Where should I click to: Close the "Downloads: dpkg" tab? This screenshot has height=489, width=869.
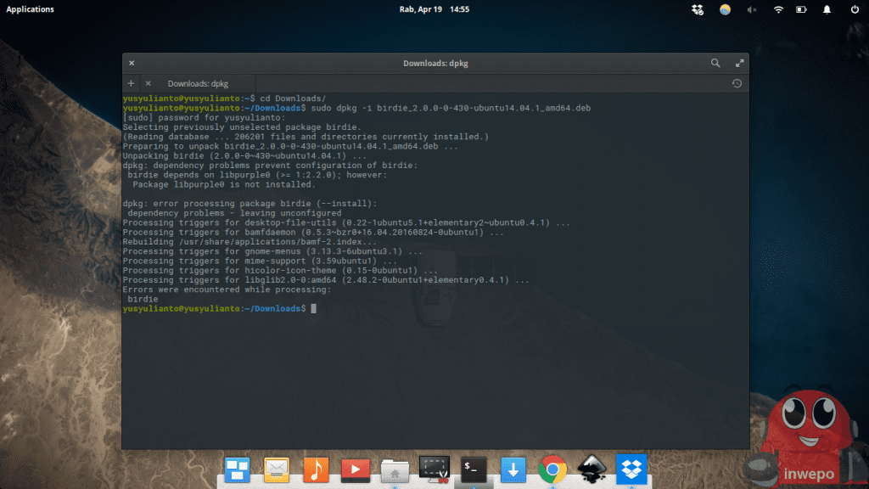[x=149, y=83]
